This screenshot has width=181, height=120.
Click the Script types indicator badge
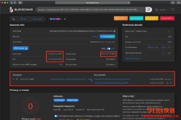(59, 100)
